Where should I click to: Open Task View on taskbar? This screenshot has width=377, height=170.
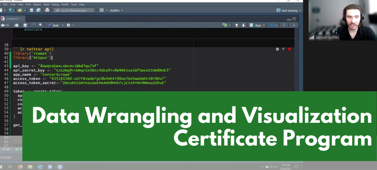click(x=10, y=167)
